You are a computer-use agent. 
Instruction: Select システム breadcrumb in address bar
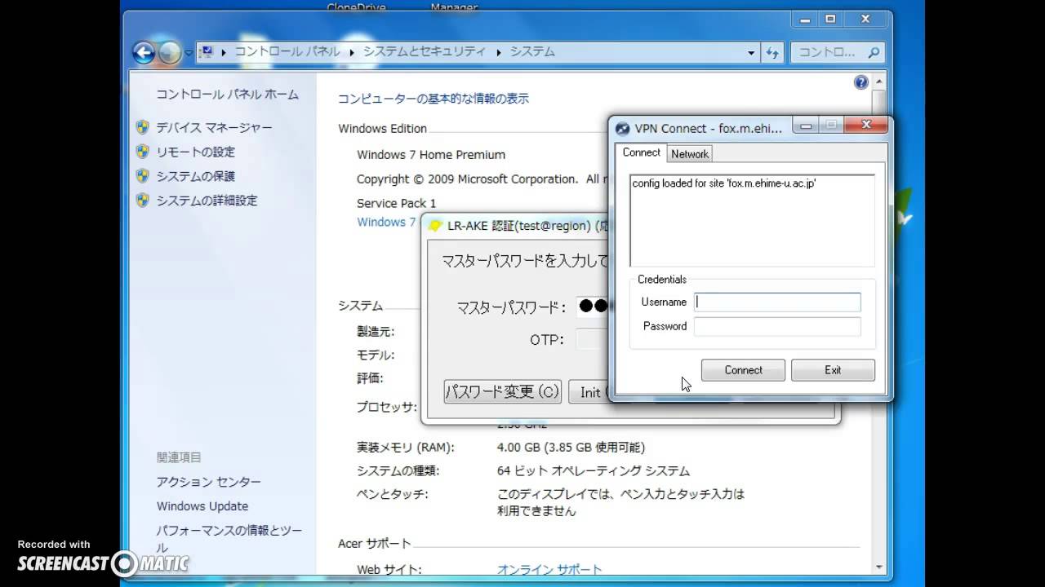(532, 51)
